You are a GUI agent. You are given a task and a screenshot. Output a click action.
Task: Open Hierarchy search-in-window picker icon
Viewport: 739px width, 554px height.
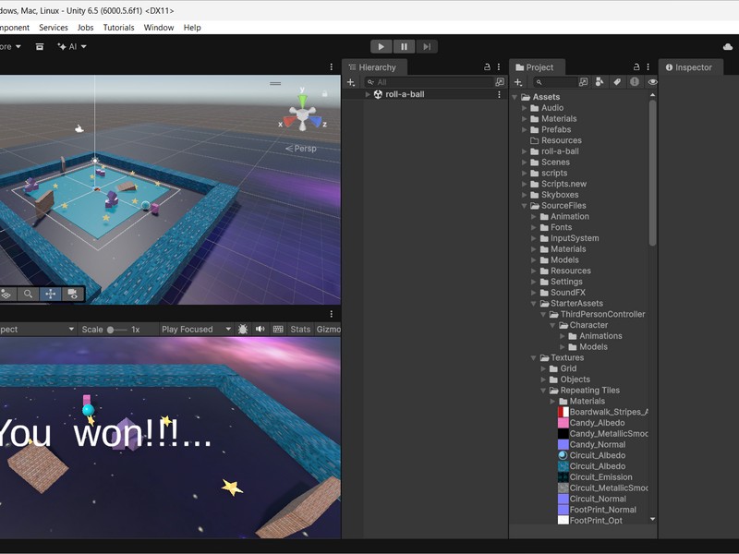click(x=500, y=82)
